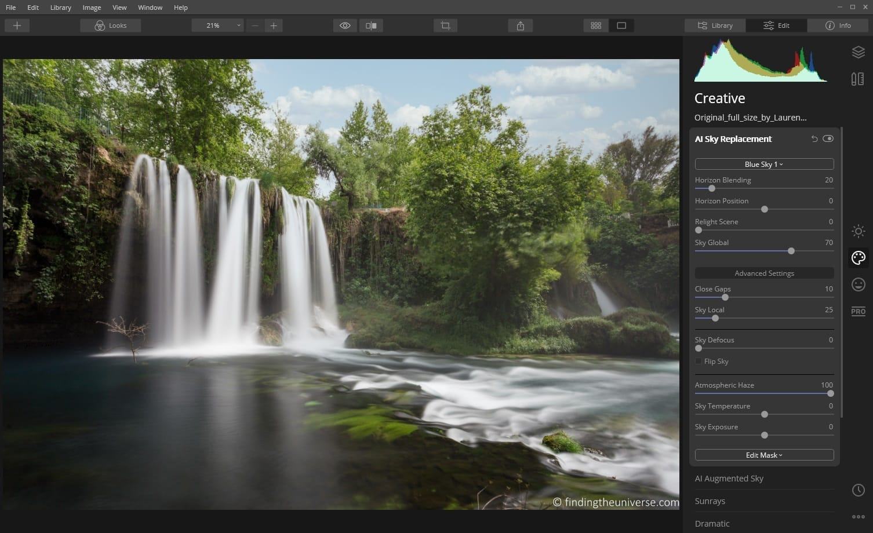
Task: Toggle the quick preview eye icon
Action: 344,25
